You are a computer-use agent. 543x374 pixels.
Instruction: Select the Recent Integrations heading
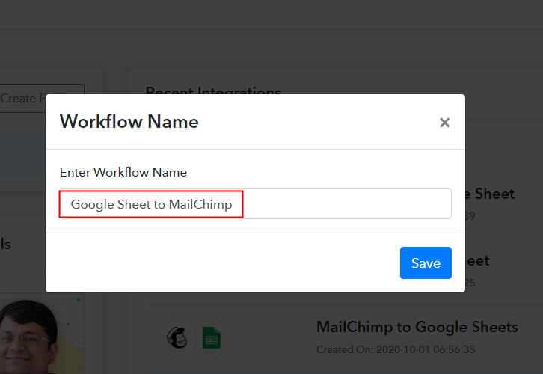pos(212,92)
